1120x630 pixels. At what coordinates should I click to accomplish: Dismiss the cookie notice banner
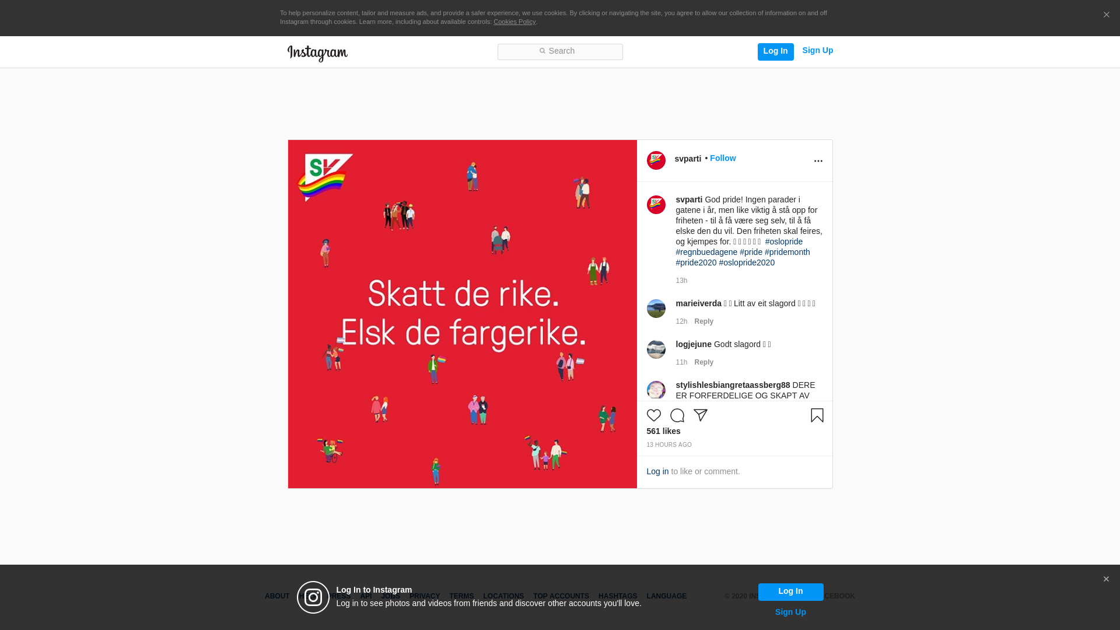click(x=1106, y=15)
